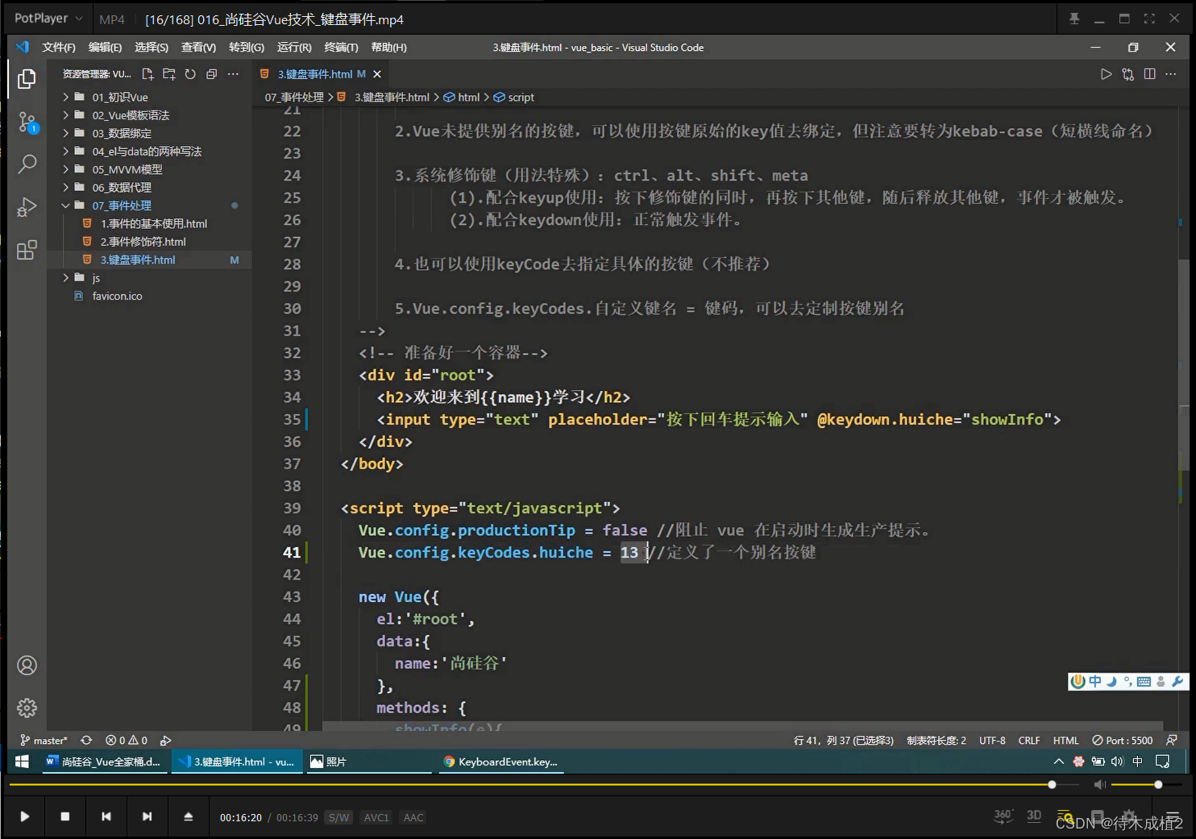Open changes compare icon in editor toolbar
The width and height of the screenshot is (1196, 839).
pyautogui.click(x=1127, y=74)
